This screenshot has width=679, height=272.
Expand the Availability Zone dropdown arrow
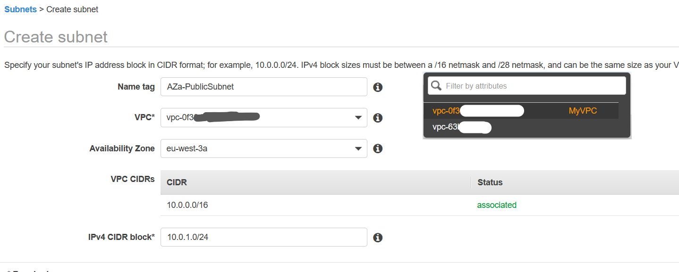point(358,149)
